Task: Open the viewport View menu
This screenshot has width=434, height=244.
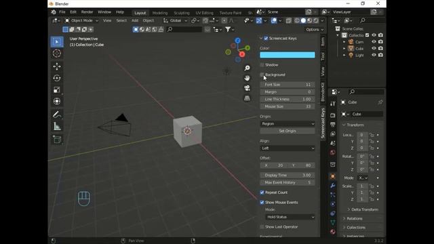Action: [x=107, y=20]
